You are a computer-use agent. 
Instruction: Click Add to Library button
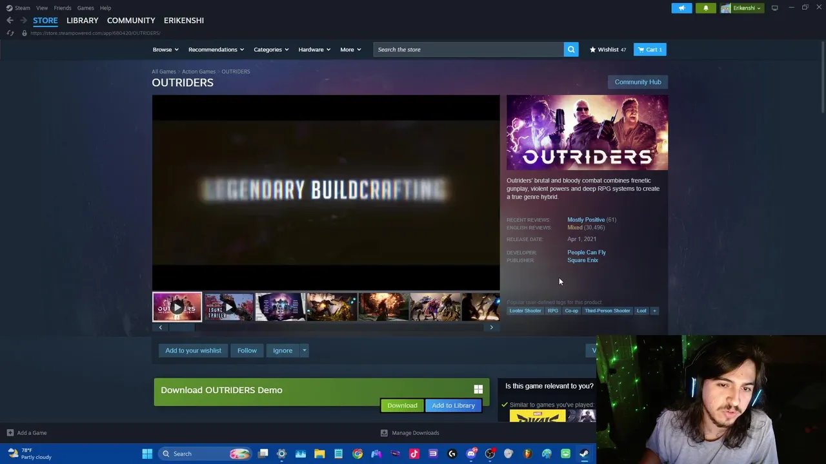tap(453, 405)
